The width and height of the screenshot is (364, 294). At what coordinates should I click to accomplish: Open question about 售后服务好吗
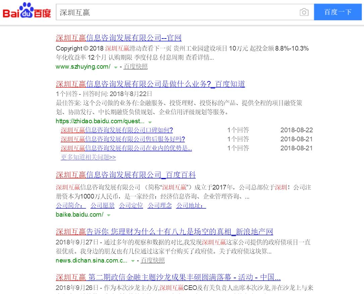click(122, 139)
